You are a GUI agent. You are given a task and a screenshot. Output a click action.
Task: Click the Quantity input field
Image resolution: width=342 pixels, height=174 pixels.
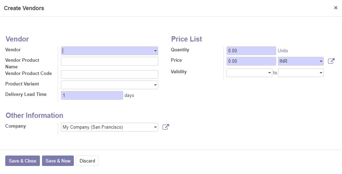[x=251, y=51]
